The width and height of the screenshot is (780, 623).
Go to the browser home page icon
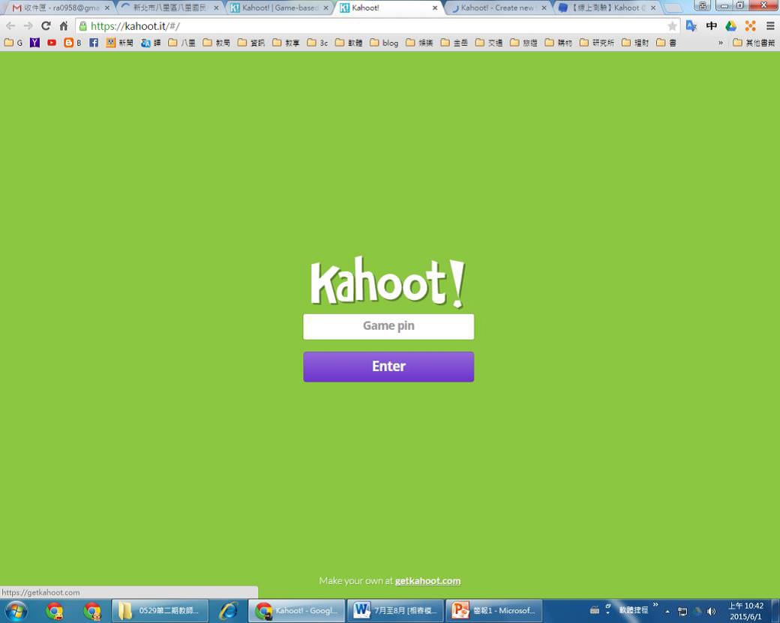[x=64, y=26]
